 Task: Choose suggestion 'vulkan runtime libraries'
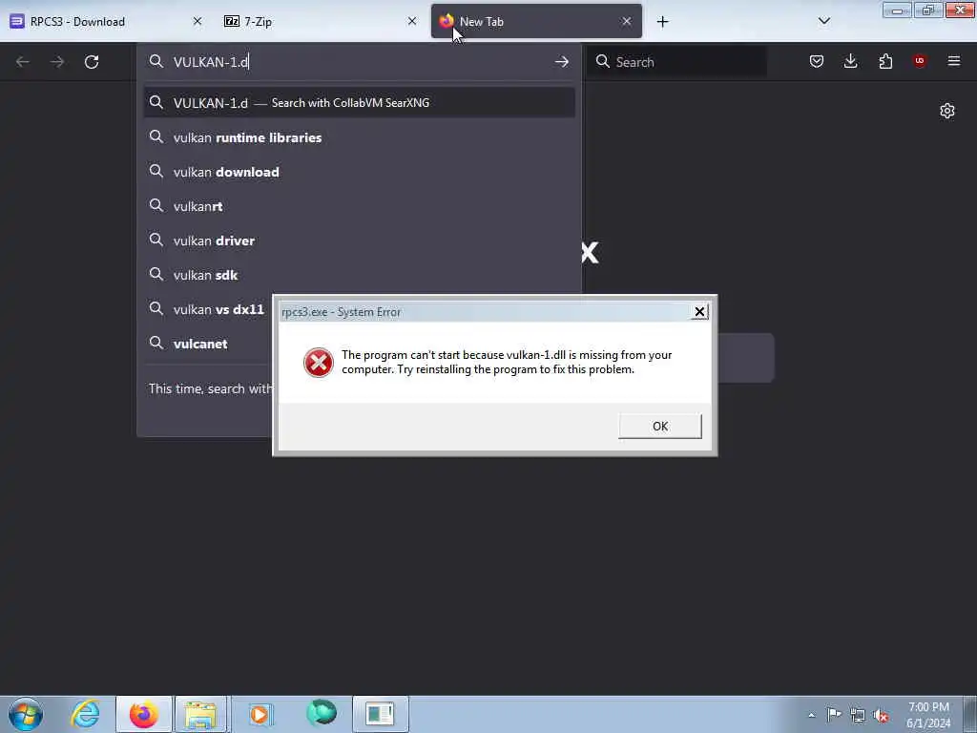(x=360, y=137)
